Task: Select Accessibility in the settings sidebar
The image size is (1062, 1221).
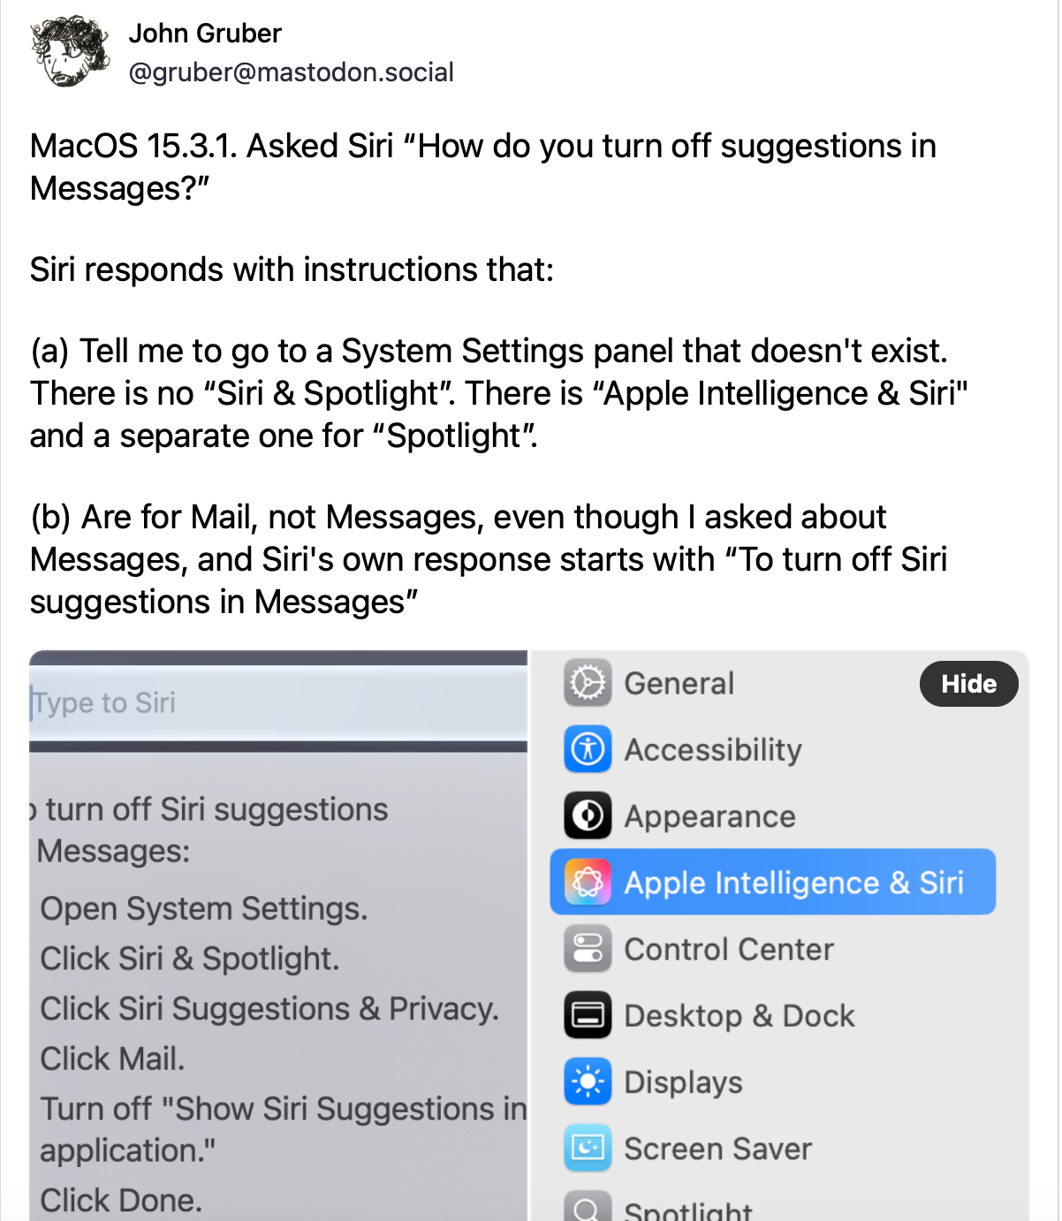Action: [x=713, y=750]
